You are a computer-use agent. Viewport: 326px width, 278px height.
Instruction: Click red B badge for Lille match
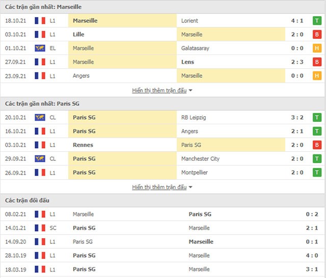317,34
